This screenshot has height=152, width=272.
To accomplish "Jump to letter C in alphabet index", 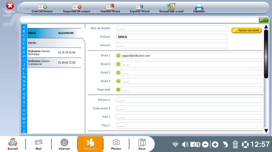I will tap(24, 35).
